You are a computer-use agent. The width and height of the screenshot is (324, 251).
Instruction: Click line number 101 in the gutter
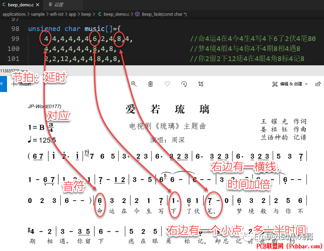coord(13,59)
